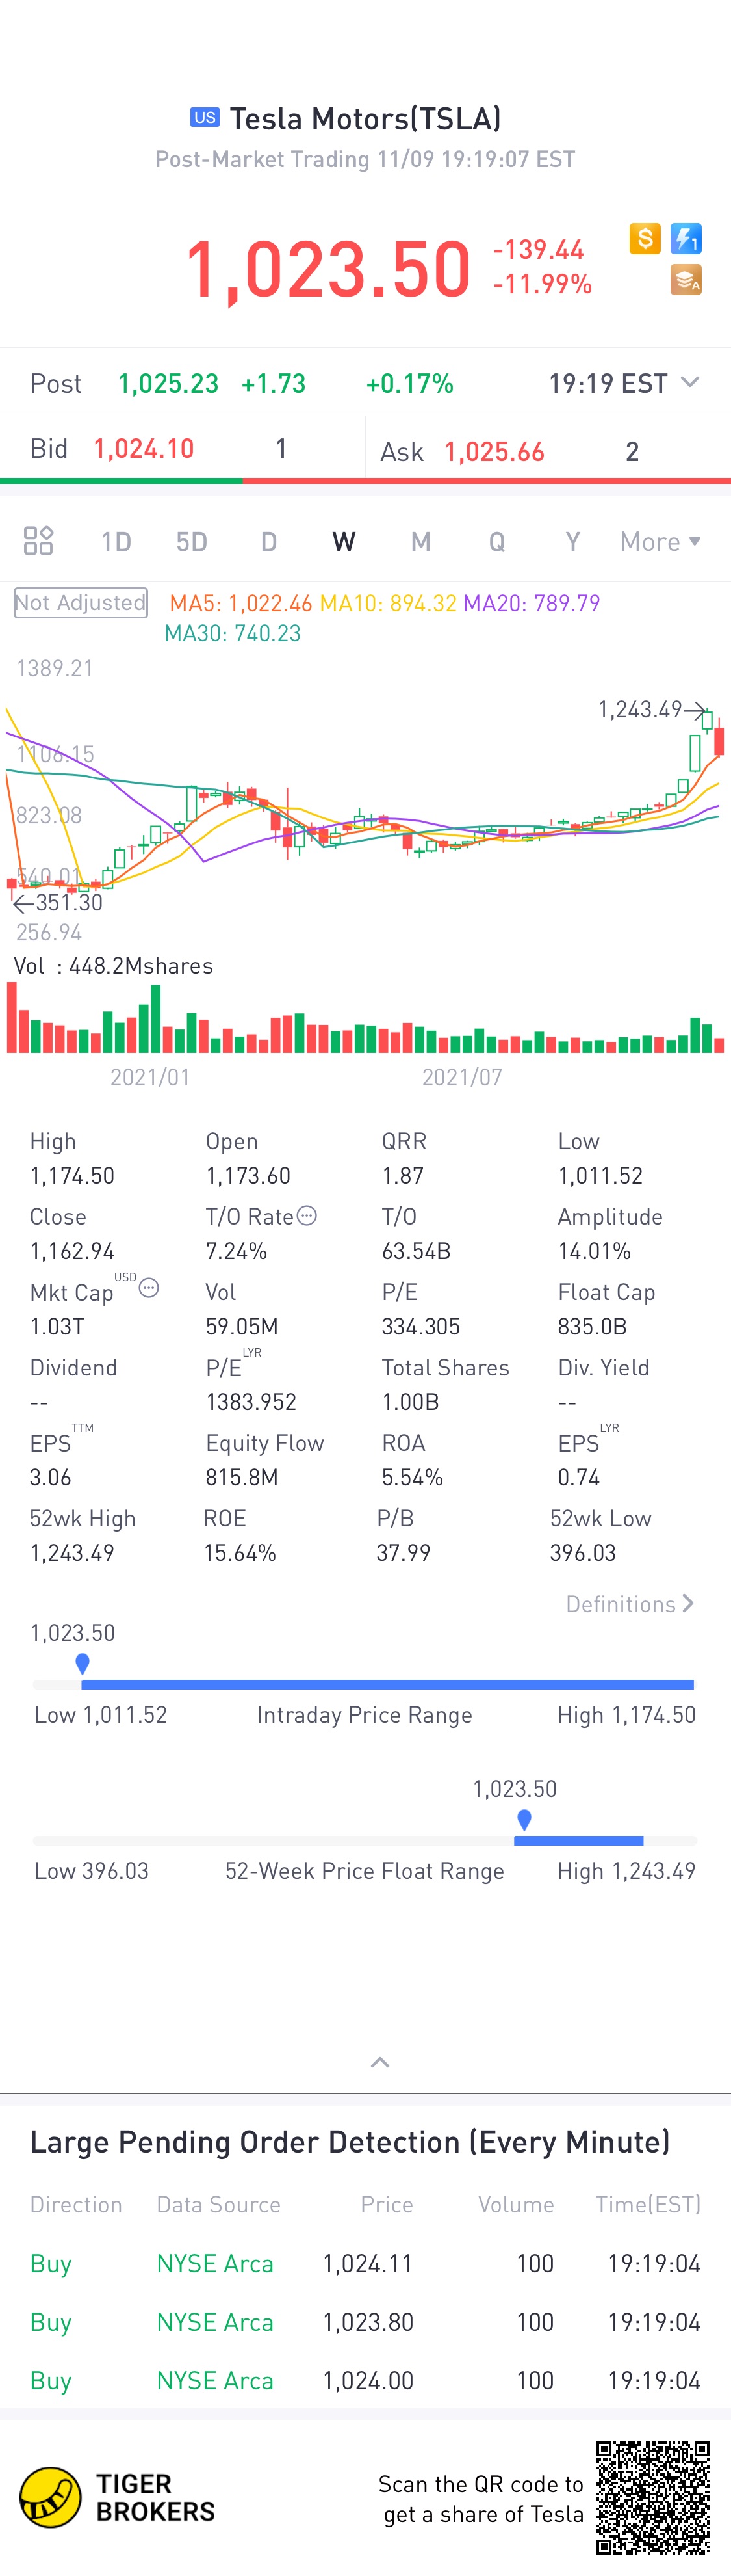Image resolution: width=731 pixels, height=2576 pixels.
Task: Open Mkt Cap currency options icon
Action: tap(149, 1288)
